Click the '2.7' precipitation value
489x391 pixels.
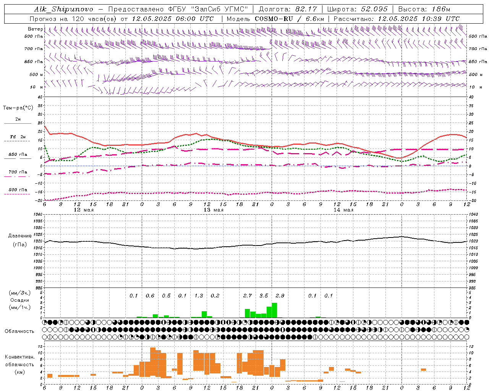[x=248, y=296]
